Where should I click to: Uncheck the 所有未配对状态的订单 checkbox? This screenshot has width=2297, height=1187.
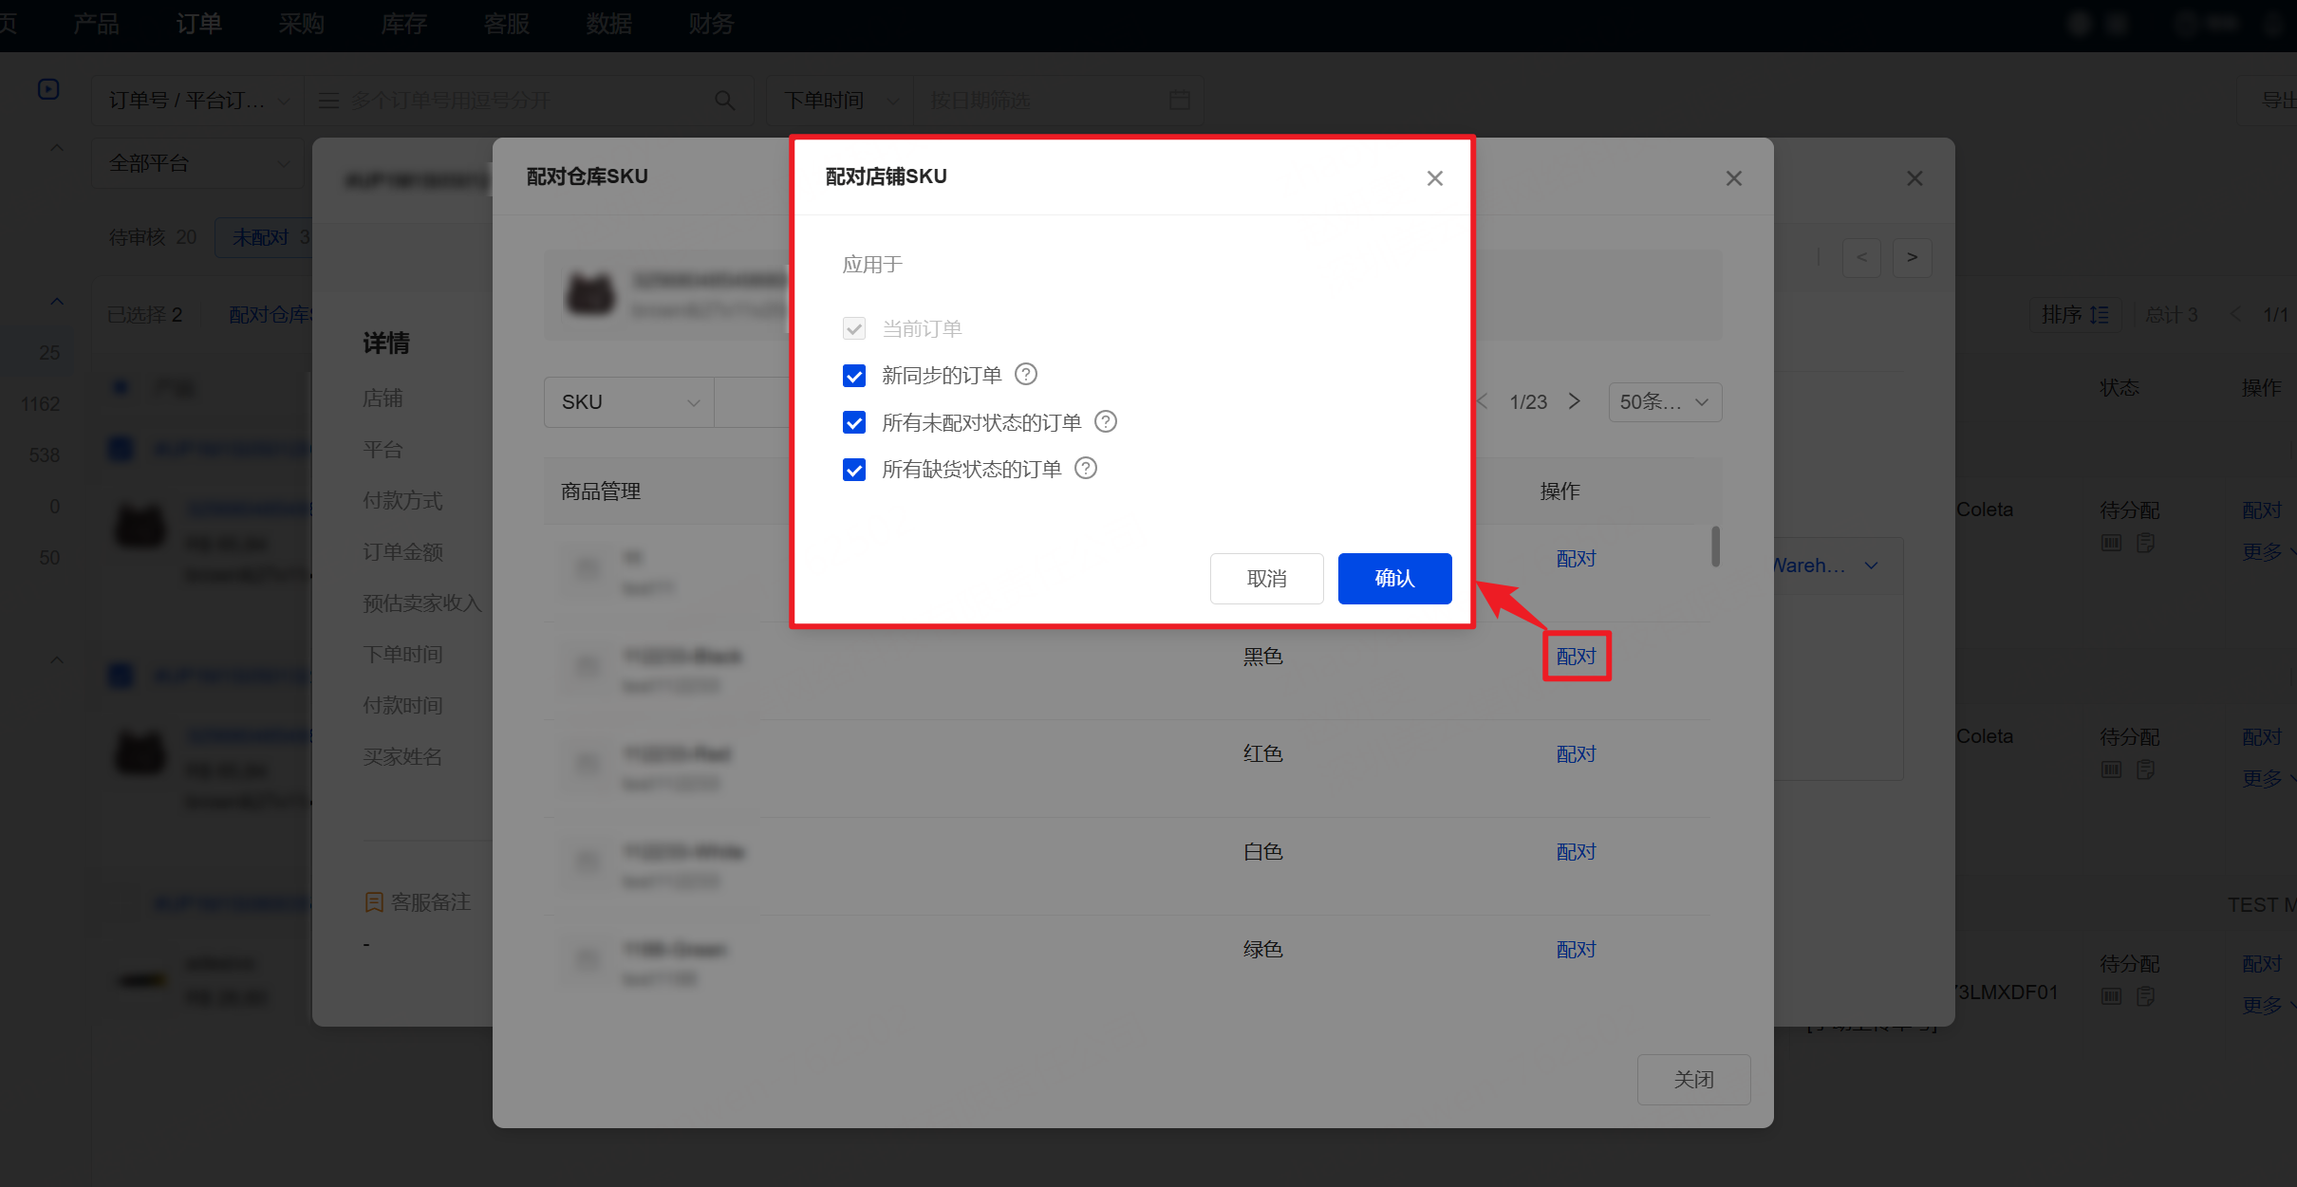[854, 422]
